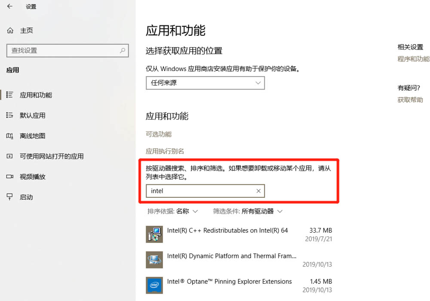Clear the intel search with X icon
The width and height of the screenshot is (430, 301).
258,191
